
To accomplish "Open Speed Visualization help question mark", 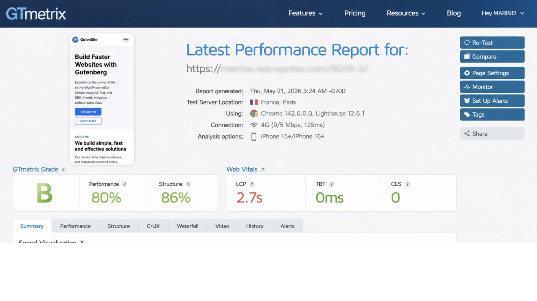I will click(x=82, y=242).
